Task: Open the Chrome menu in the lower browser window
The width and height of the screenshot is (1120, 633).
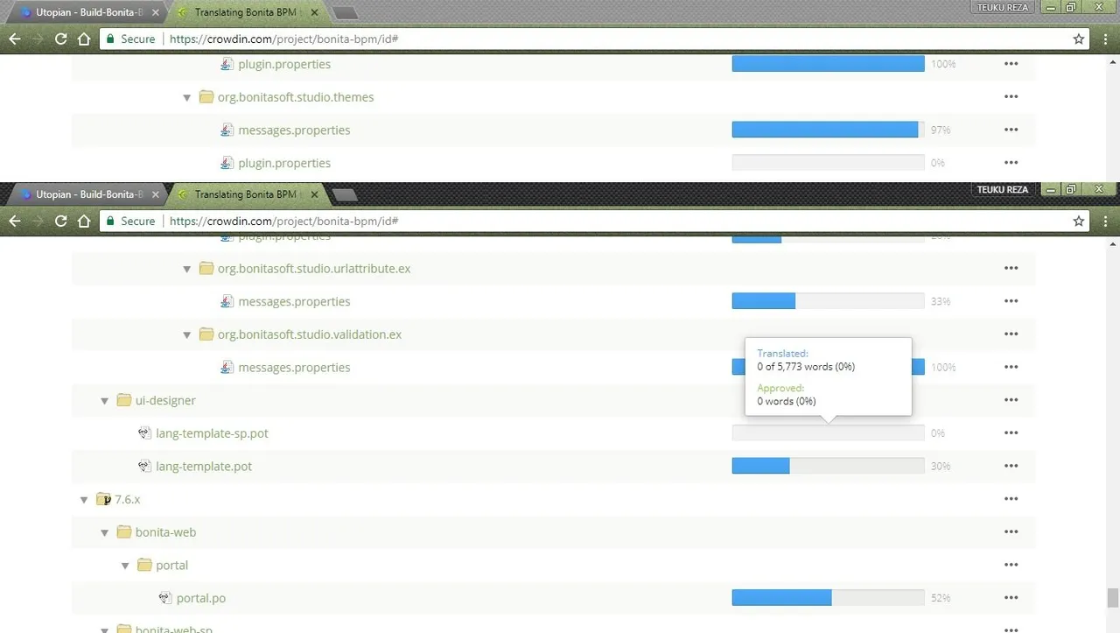Action: pos(1106,222)
